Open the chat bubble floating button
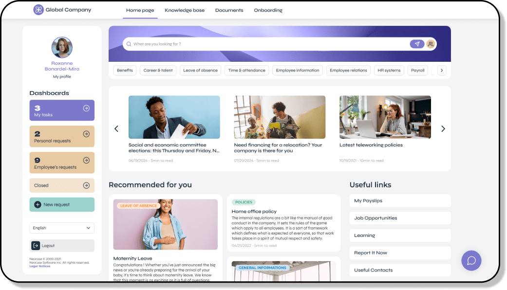The width and height of the screenshot is (507, 290). (471, 260)
